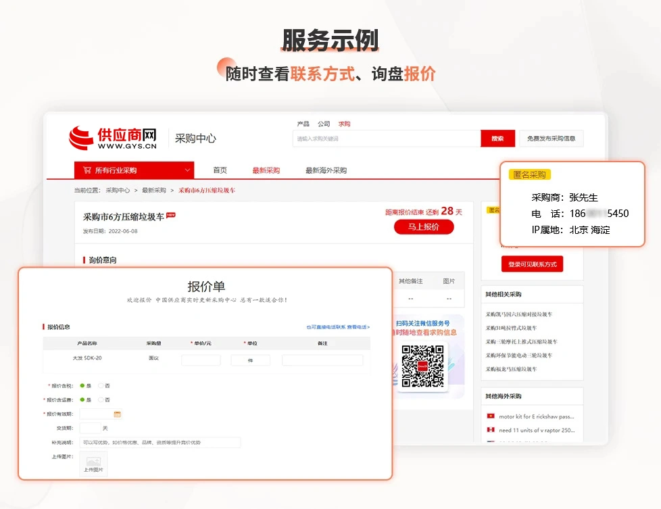Click the NEW badge next to purchase title
Viewport: 661px width, 509px height.
(171, 215)
